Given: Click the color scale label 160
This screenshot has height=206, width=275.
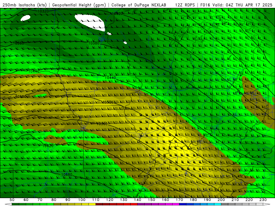Looking at the screenshot, I should (166, 200).
